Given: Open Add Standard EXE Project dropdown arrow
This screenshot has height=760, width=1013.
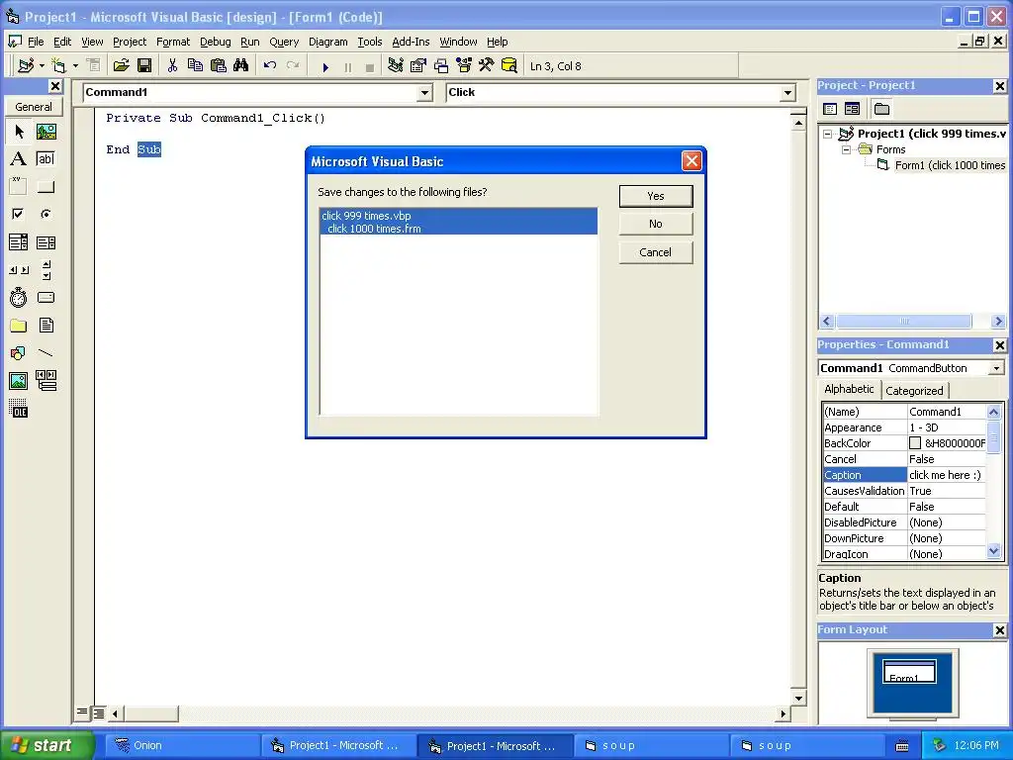Looking at the screenshot, I should pos(42,66).
